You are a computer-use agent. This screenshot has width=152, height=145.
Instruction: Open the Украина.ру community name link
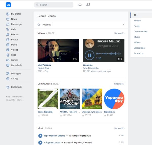pyautogui.click(x=109, y=112)
